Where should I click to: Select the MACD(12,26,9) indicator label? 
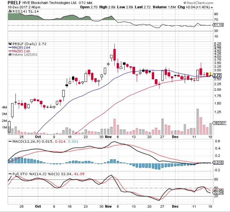[23, 141]
